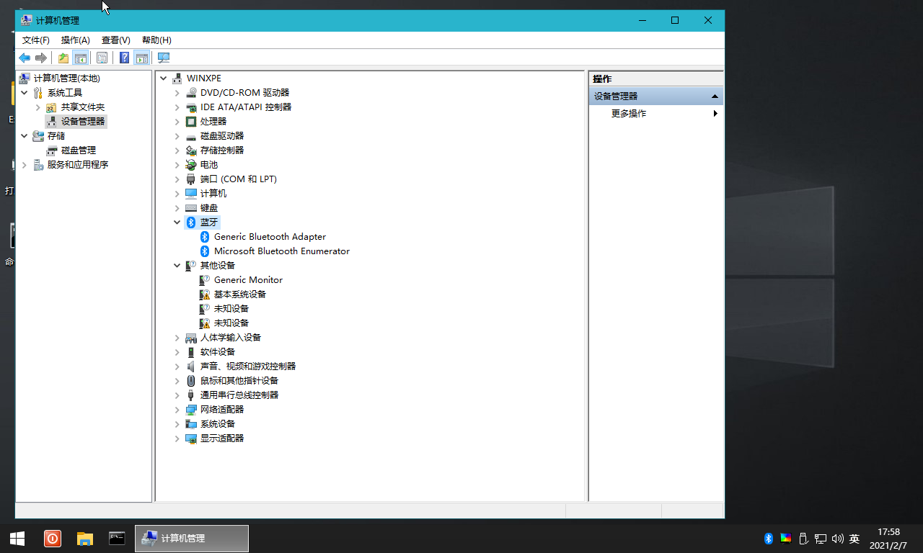Screen dimensions: 923x553
Task: Click the clock showing 17:58
Action: (888, 532)
